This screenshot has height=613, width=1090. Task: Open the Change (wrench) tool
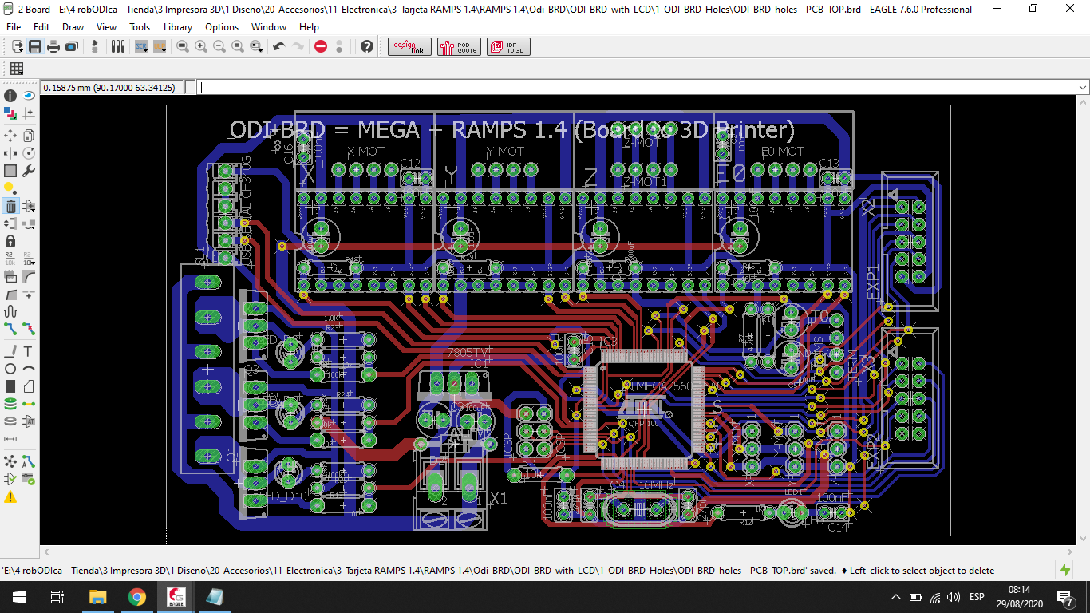(29, 171)
